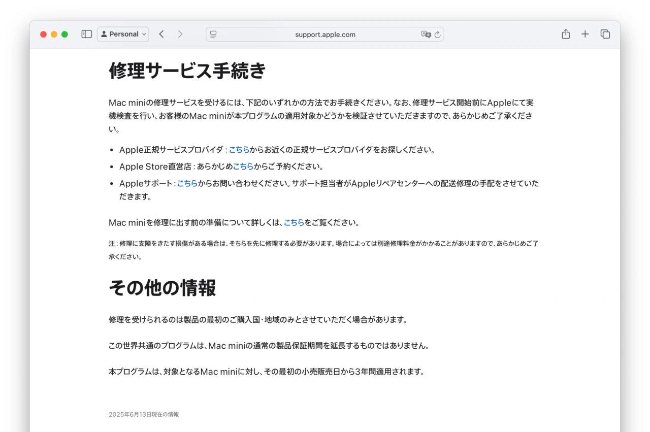Click the 修理サービス手続き heading
This screenshot has height=432, width=650.
[x=187, y=71]
